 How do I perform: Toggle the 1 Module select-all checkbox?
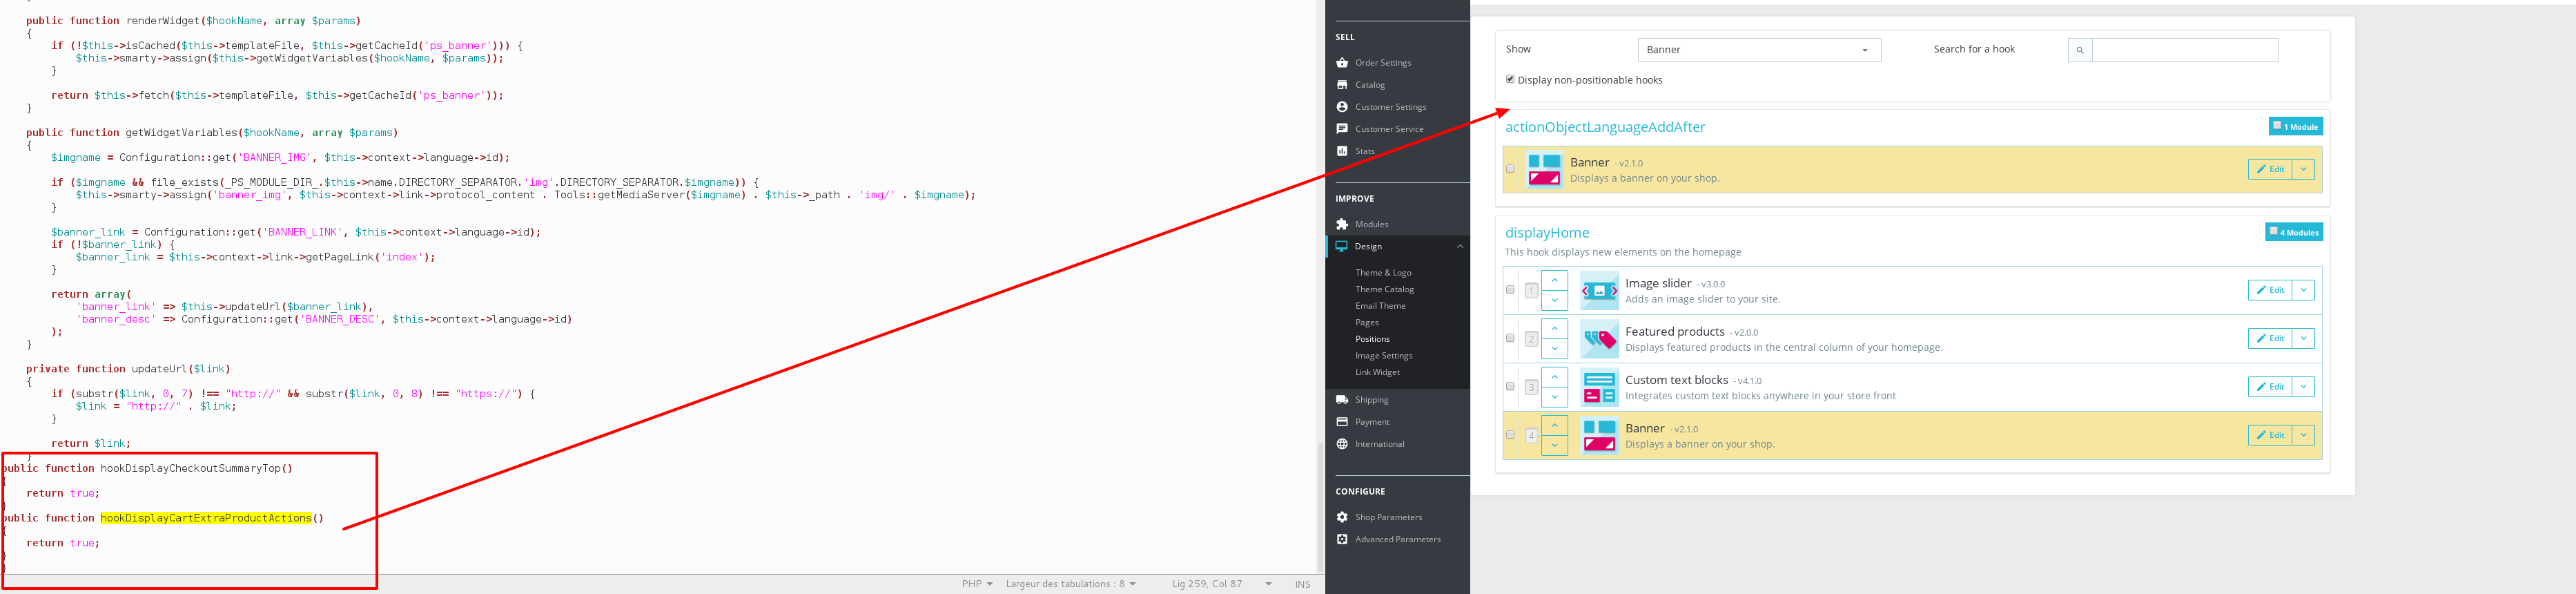[2277, 126]
